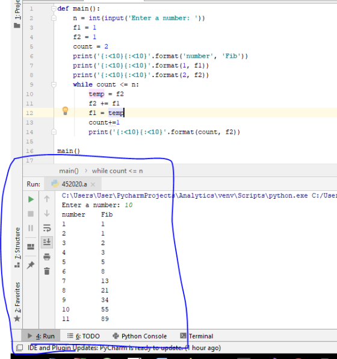Screen dimensions: 337x359
Task: Click fold marker at line 2
Action: tap(54, 18)
